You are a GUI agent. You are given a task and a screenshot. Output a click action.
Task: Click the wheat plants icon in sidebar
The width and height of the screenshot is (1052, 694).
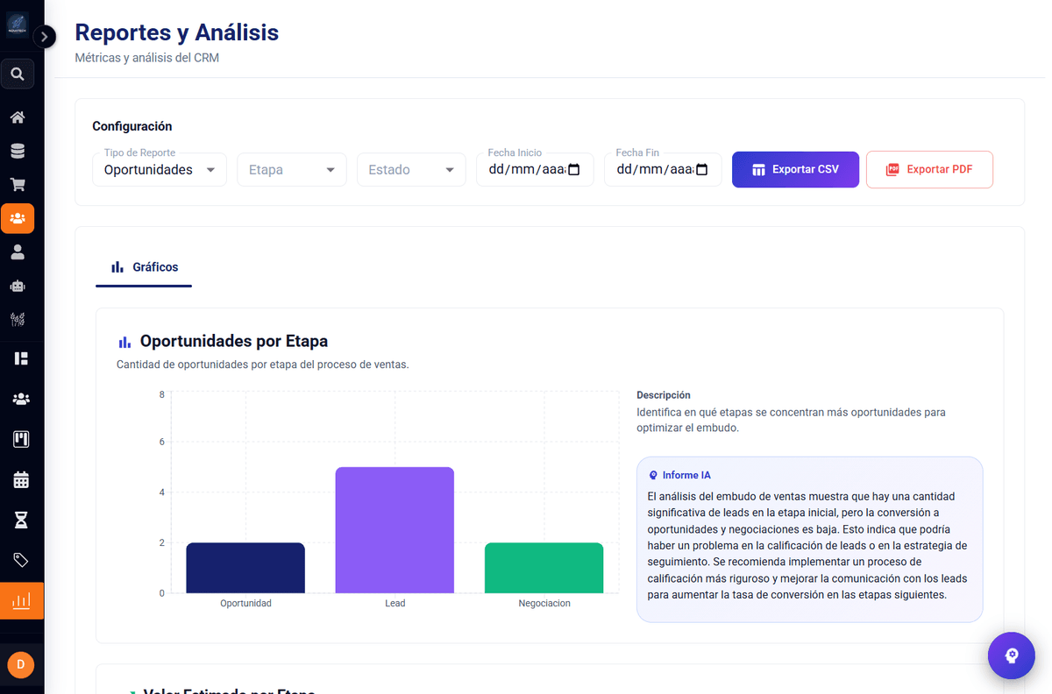tap(18, 319)
